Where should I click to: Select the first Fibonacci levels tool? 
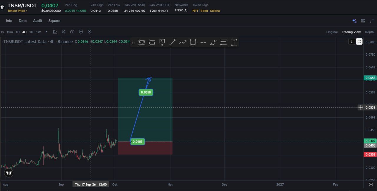(142, 42)
